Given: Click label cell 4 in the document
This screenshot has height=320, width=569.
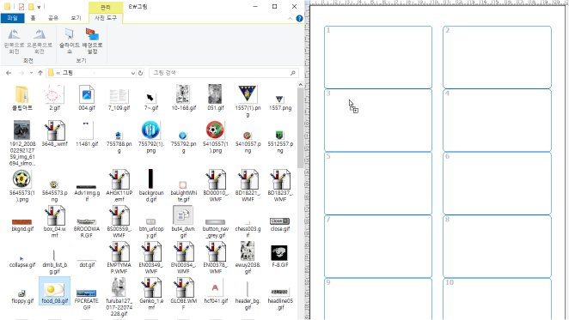Looking at the screenshot, I should 497,120.
